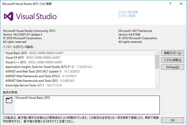This screenshot has height=126, width=187.
Task: Confirm with the OK button
Action: coord(172,120)
